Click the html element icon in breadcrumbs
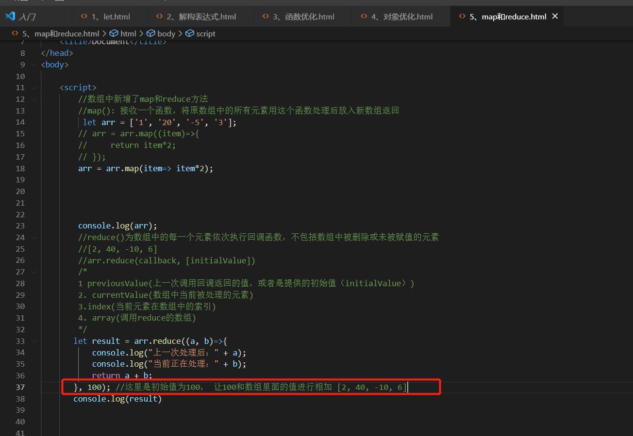This screenshot has width=633, height=436. click(x=114, y=33)
